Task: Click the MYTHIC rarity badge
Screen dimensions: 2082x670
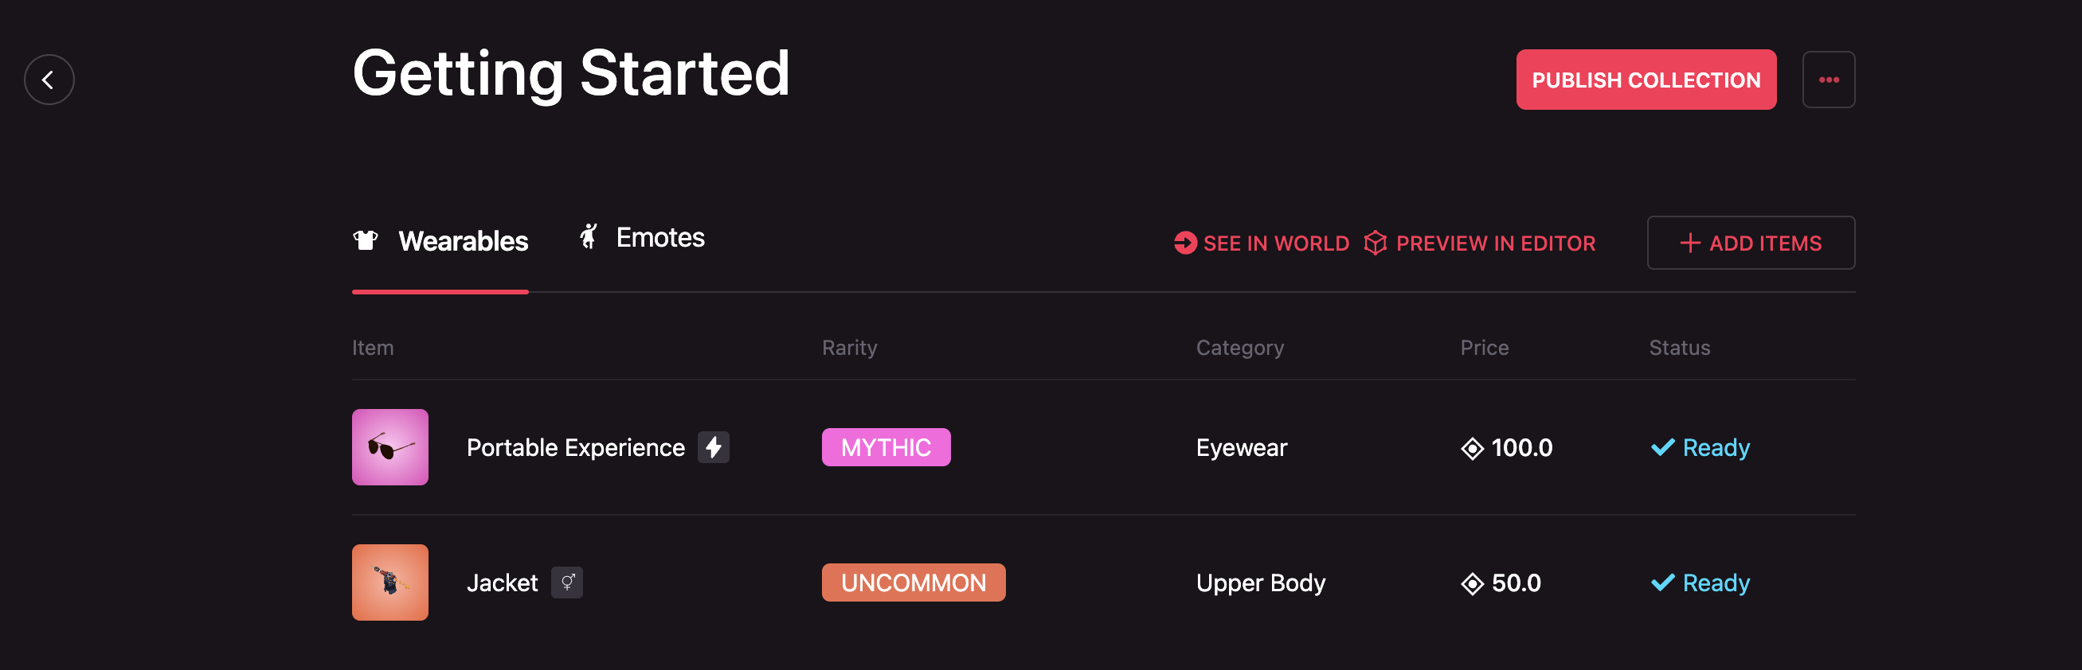Action: (886, 447)
